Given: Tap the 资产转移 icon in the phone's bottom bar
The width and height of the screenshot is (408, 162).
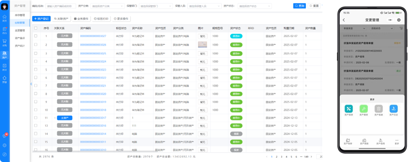Looking at the screenshot, I should pyautogui.click(x=348, y=141).
